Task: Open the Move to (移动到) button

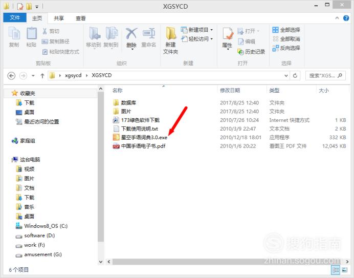Action: 94,37
